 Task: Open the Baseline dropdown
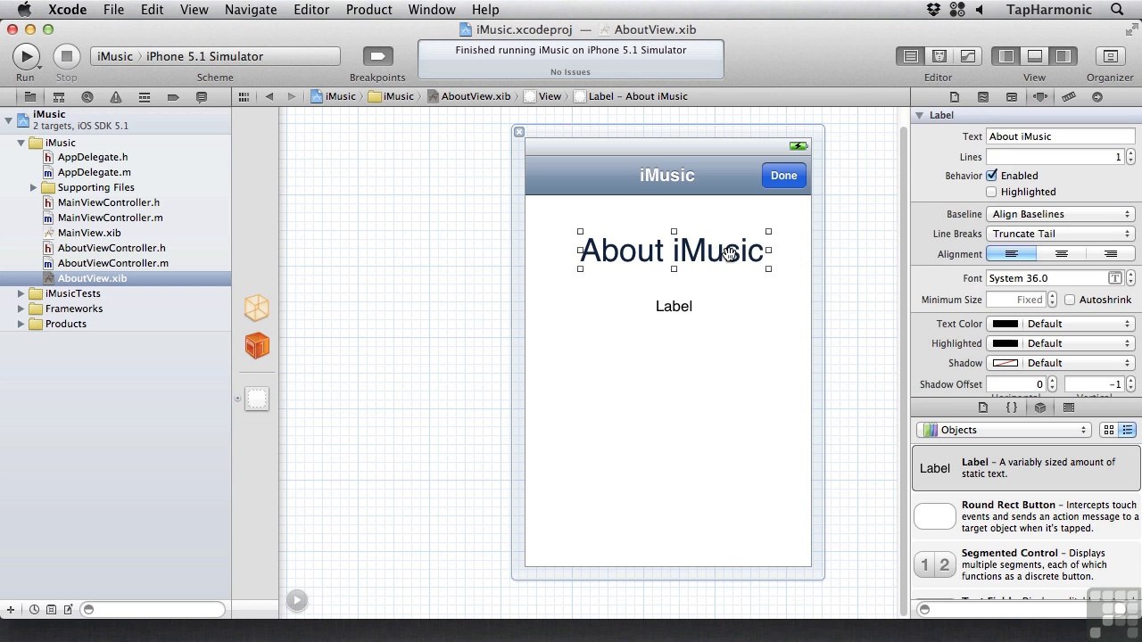pyautogui.click(x=1061, y=214)
